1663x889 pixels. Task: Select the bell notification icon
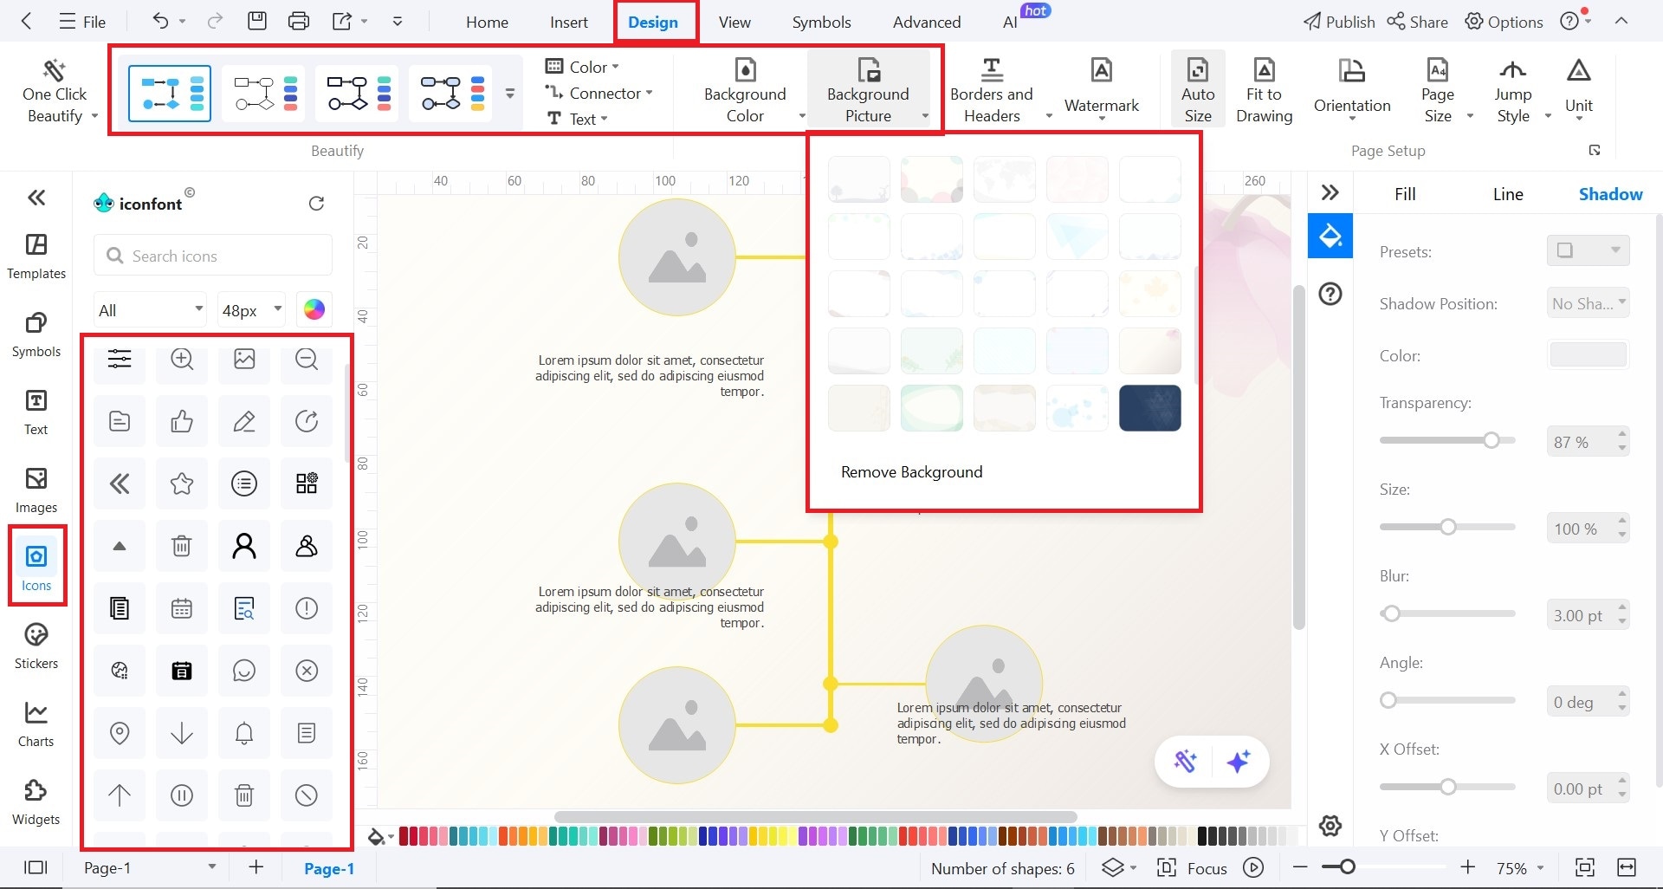click(x=244, y=733)
